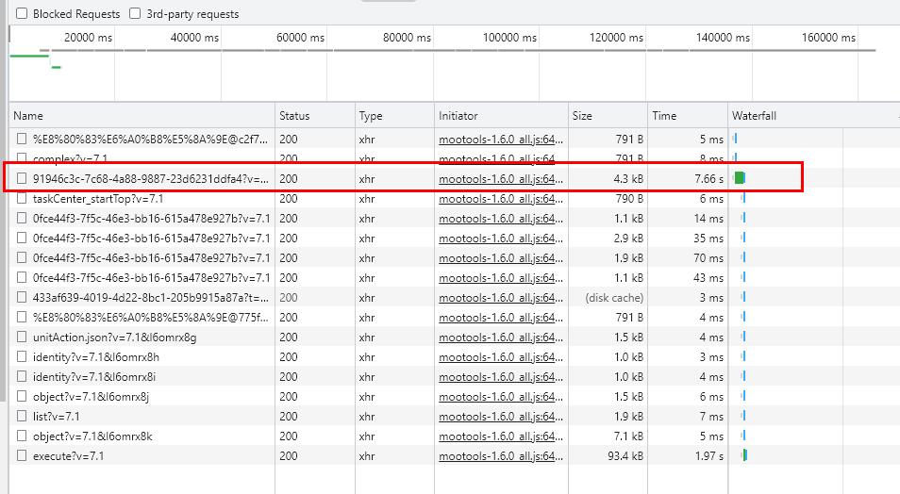Viewport: 900px width, 494px height.
Task: Click the icon next to identity?v=7.1&l6omrx8h
Action: (22, 356)
